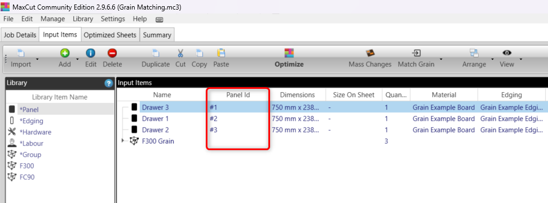Open the View dropdown arrow
The height and width of the screenshot is (203, 548).
520,59
